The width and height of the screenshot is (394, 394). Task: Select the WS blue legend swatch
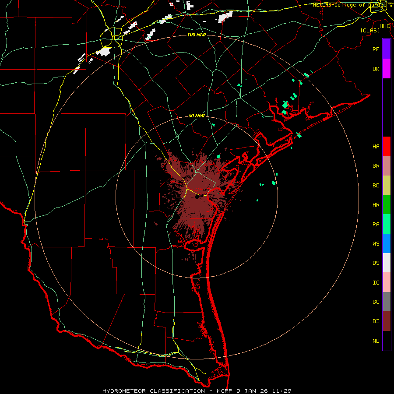(387, 243)
